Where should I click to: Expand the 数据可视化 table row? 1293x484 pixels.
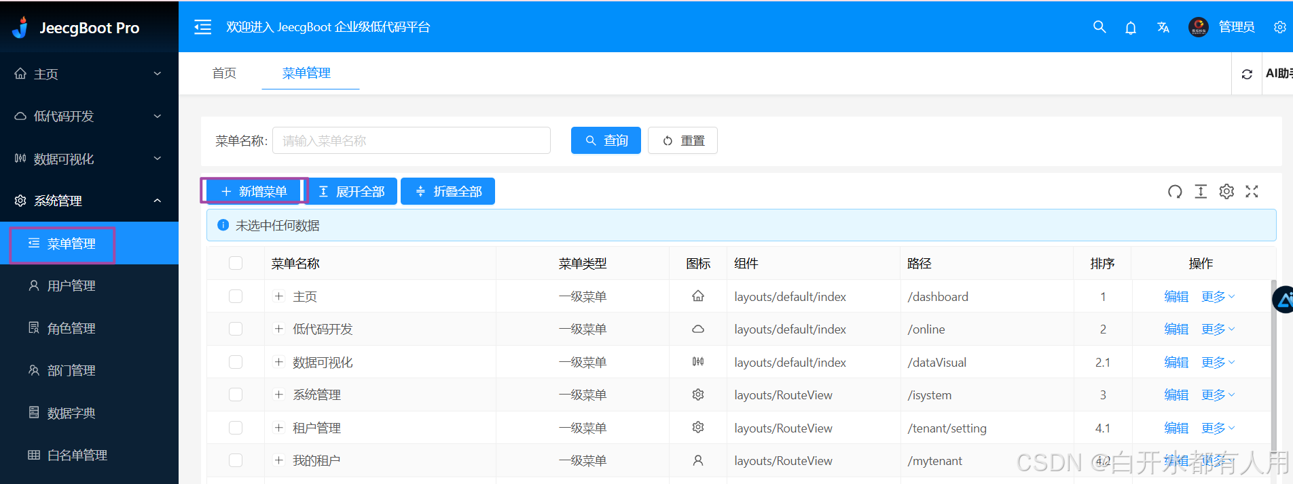click(x=278, y=362)
